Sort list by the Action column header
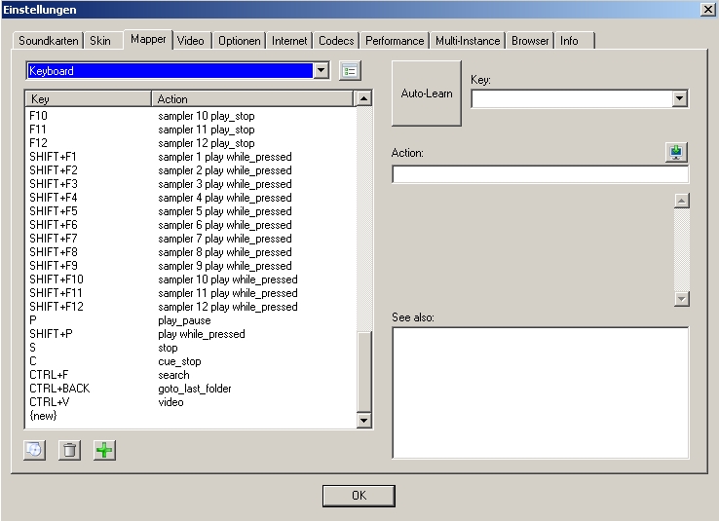 coord(253,99)
